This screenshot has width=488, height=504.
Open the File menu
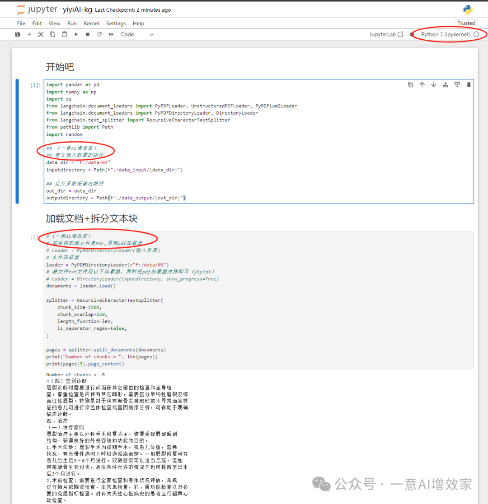tap(21, 23)
